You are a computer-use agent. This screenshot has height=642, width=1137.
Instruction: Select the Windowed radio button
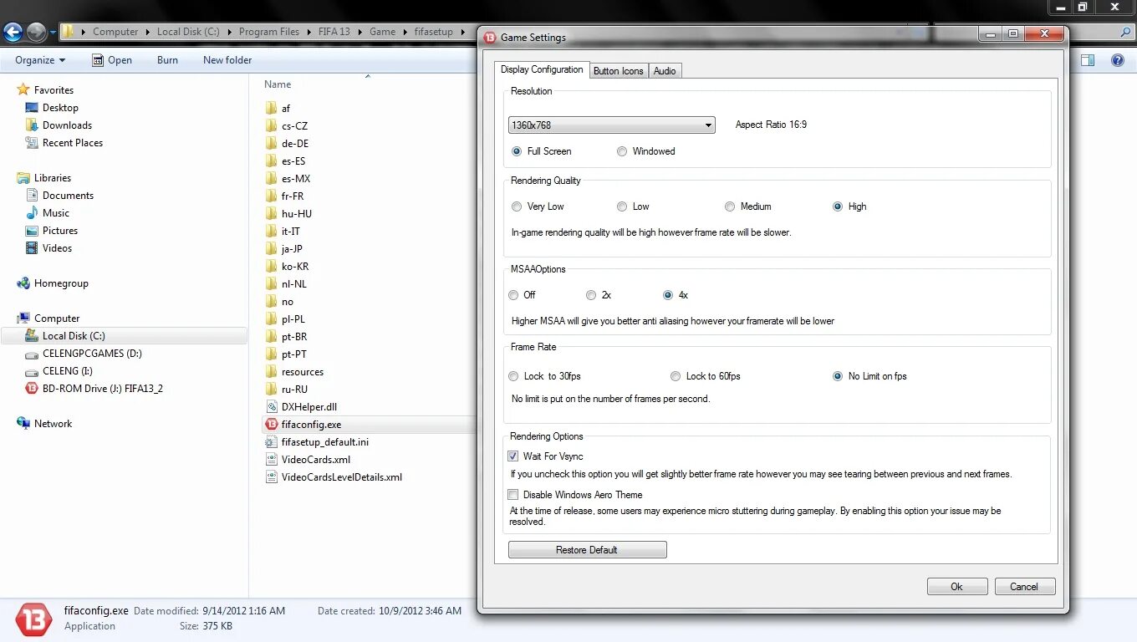(622, 151)
